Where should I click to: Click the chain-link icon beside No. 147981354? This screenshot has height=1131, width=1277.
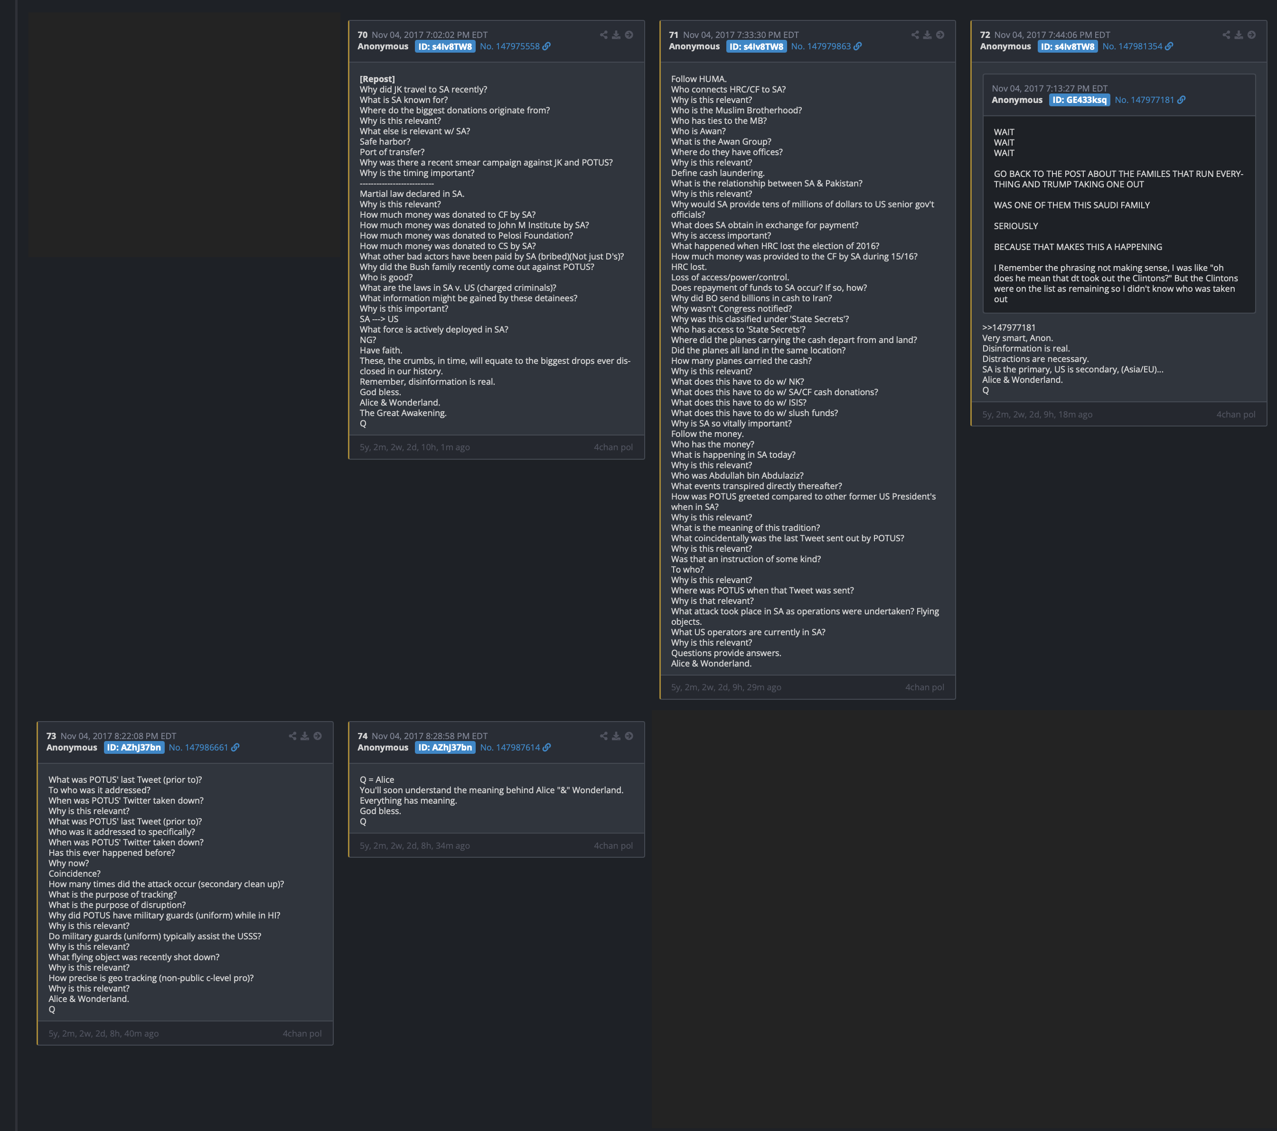click(x=1169, y=46)
